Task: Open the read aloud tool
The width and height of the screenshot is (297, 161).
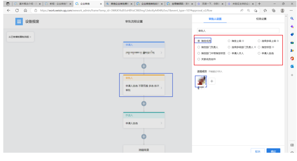Action: 242,11
